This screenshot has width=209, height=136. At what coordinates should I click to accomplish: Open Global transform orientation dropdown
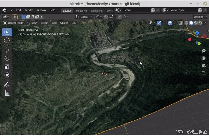[84, 17]
